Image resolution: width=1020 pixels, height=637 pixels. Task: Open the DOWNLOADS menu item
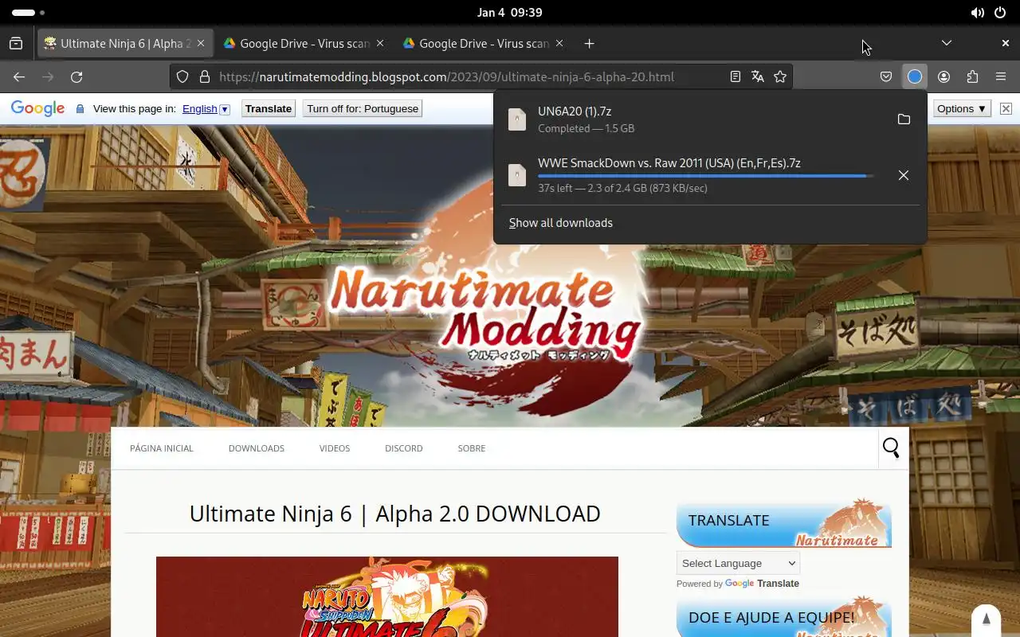tap(257, 448)
